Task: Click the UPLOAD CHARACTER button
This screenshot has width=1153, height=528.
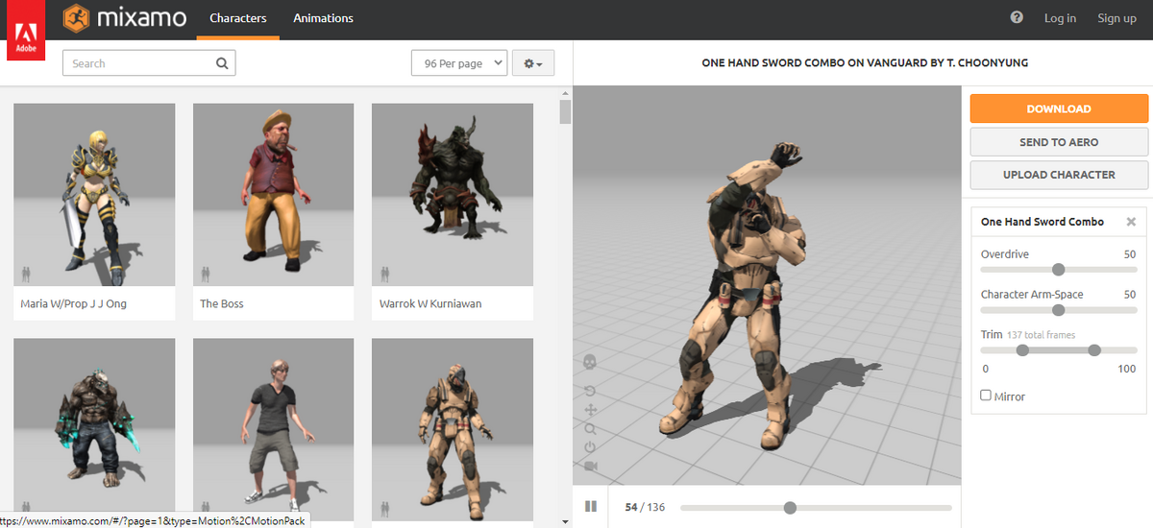Action: [x=1059, y=175]
